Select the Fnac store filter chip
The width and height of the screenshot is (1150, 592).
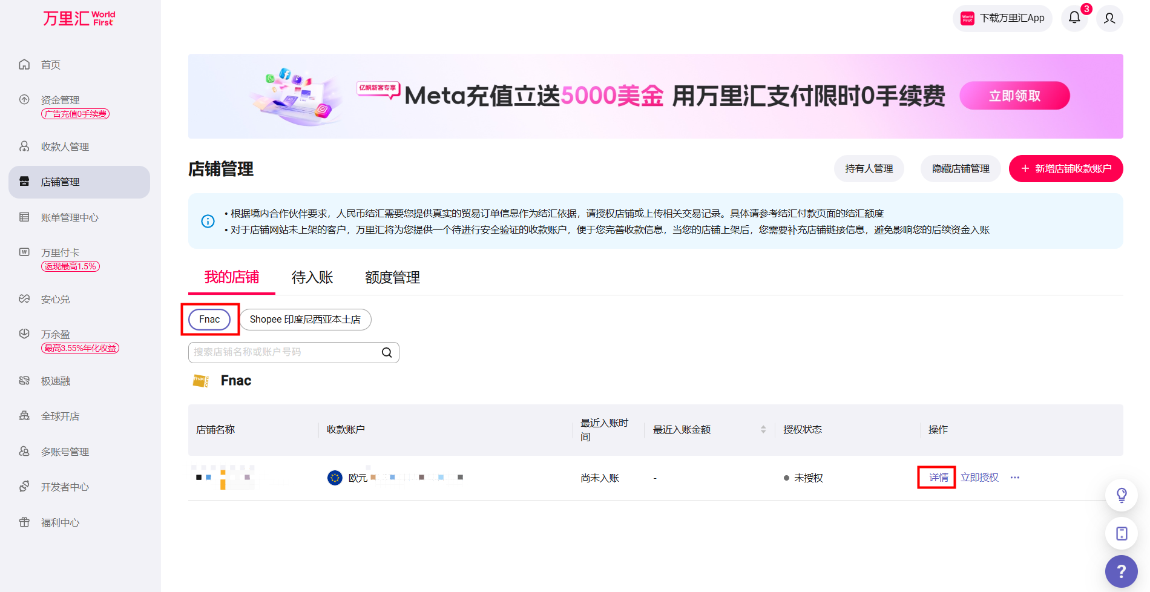tap(209, 320)
